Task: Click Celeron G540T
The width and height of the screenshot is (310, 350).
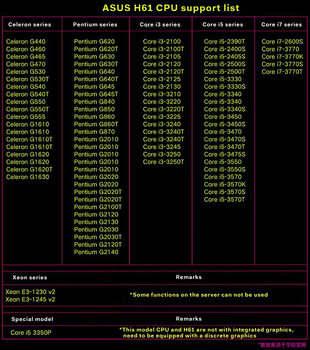Action: tap(27, 94)
